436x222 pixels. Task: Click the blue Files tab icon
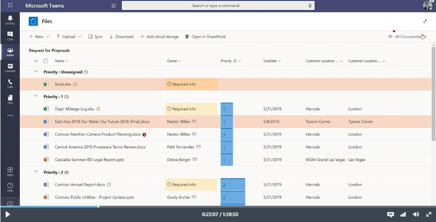pos(33,21)
